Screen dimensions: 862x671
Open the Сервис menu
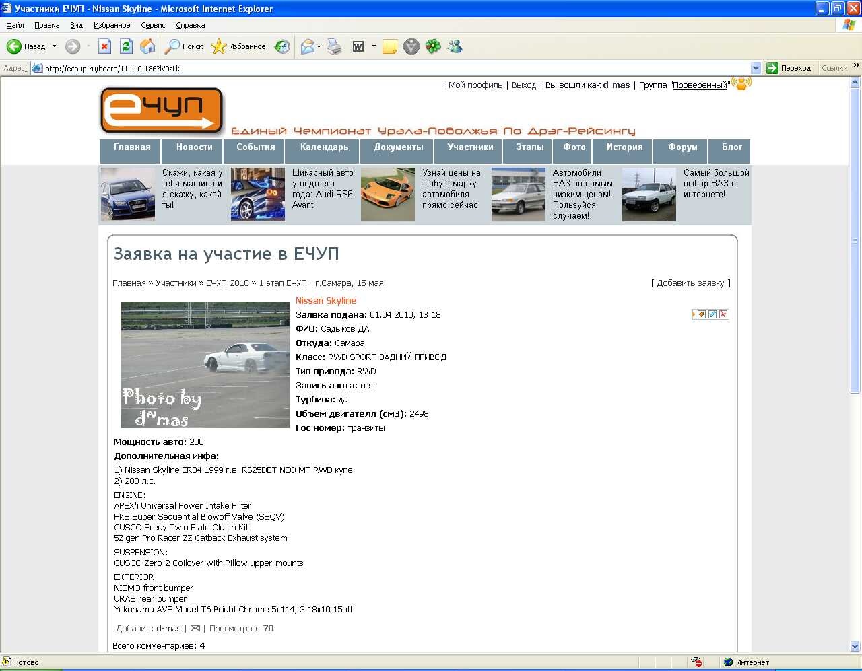click(x=152, y=25)
